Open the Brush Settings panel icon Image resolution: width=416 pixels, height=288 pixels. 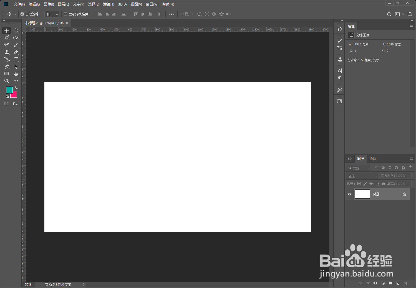pos(339,40)
